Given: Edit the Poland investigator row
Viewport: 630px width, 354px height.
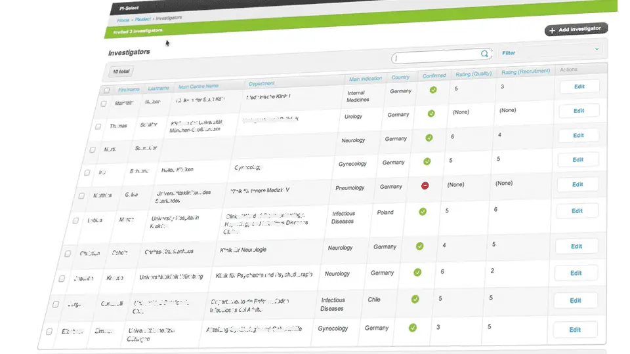Looking at the screenshot, I should [577, 210].
